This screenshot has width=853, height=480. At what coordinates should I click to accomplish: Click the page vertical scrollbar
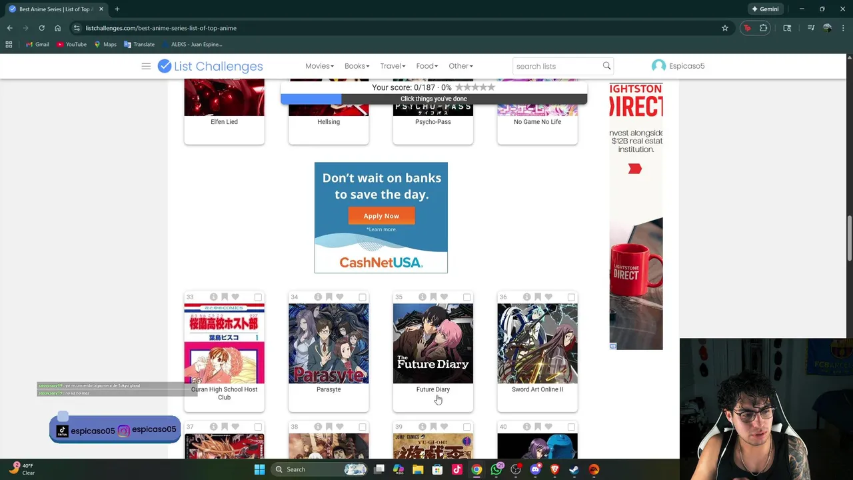(849, 239)
